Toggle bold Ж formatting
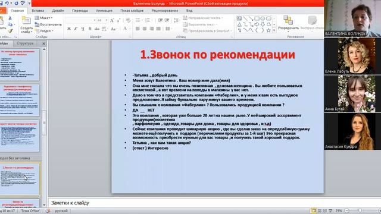 pyautogui.click(x=69, y=29)
